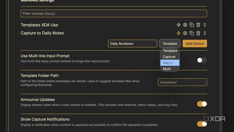Viewport: 234px width, 132px height.
Task: Duplicate the Templates XDA Use choice
Action: pos(192,25)
